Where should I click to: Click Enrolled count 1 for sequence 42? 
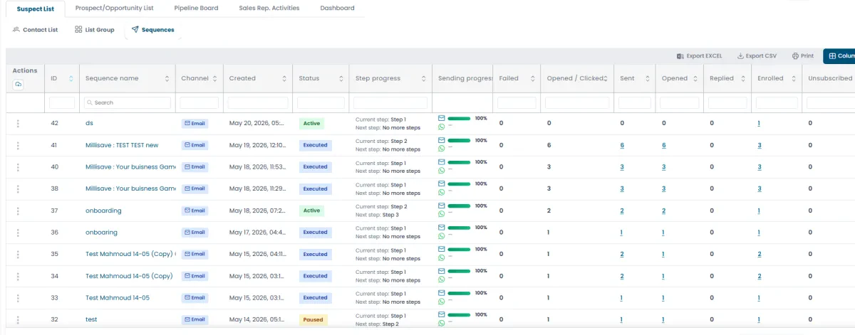click(759, 123)
